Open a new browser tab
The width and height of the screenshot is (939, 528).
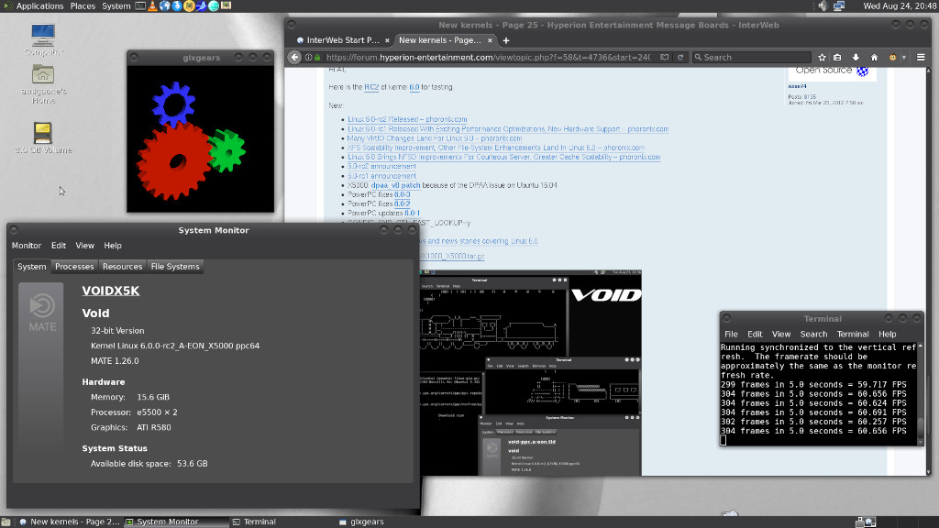pos(506,40)
